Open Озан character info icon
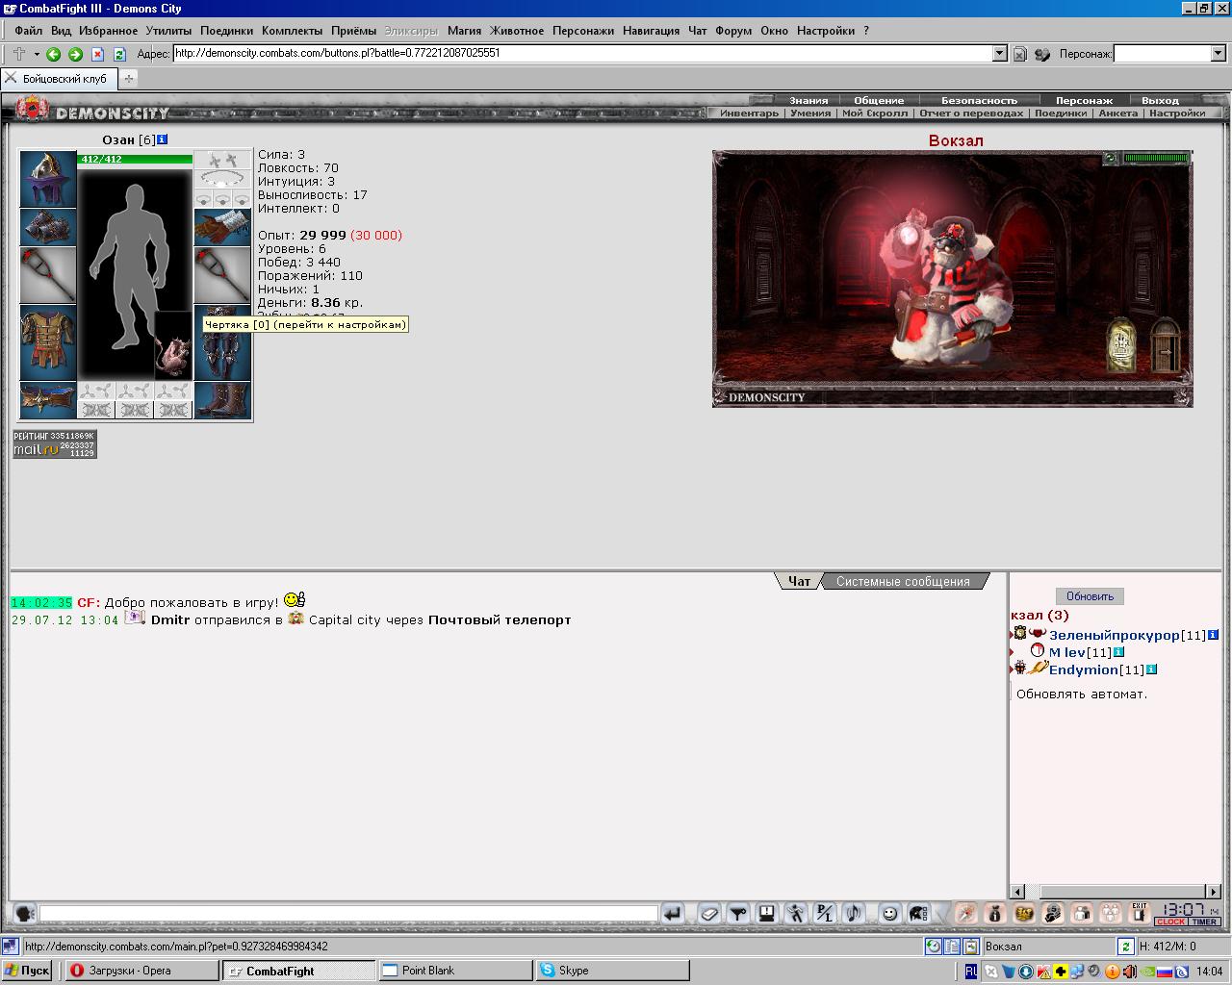 [163, 139]
